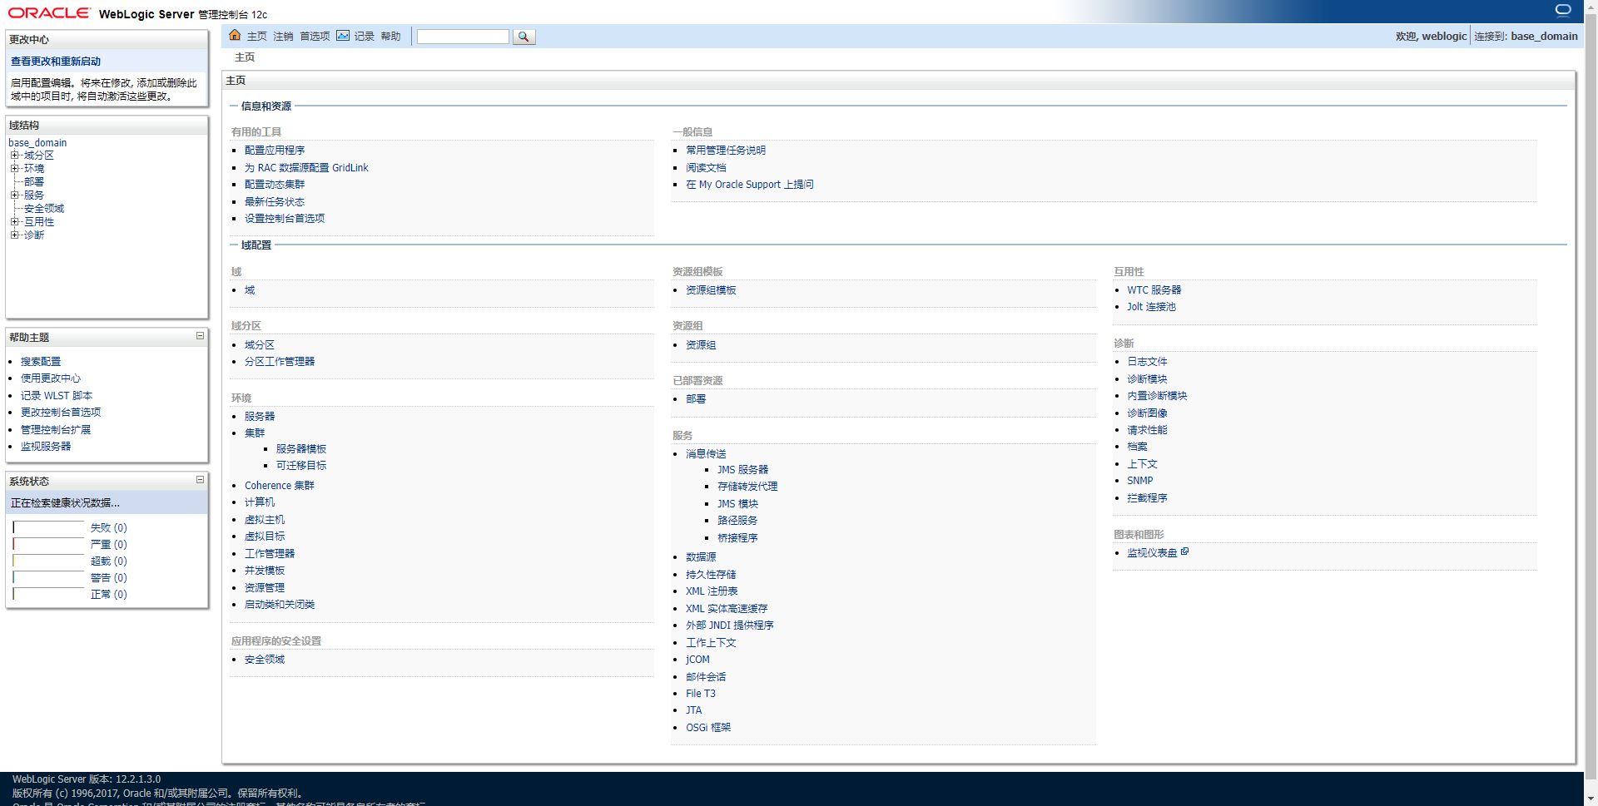
Task: Open 配置应用程序 under 有用的工具
Action: [274, 150]
